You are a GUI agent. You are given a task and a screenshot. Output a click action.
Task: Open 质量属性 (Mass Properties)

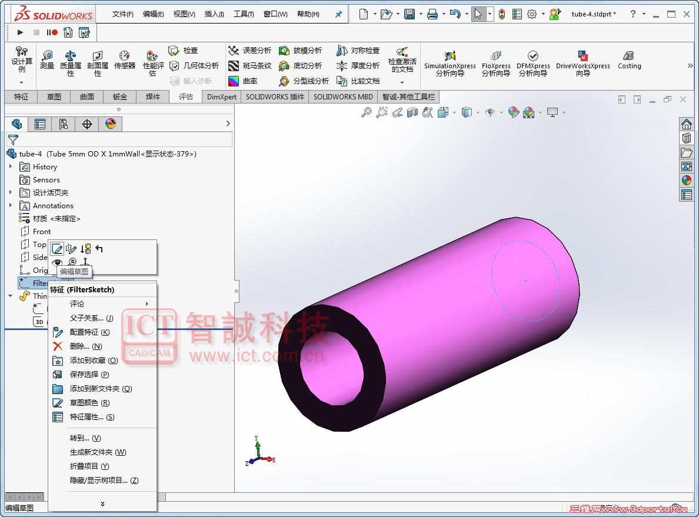(71, 64)
